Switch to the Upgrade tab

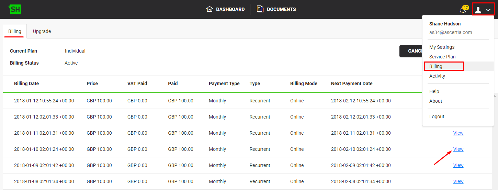(x=42, y=31)
